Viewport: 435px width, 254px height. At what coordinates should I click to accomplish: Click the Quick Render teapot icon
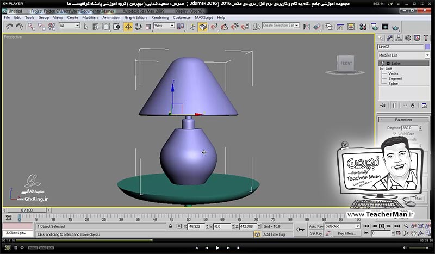(x=396, y=27)
